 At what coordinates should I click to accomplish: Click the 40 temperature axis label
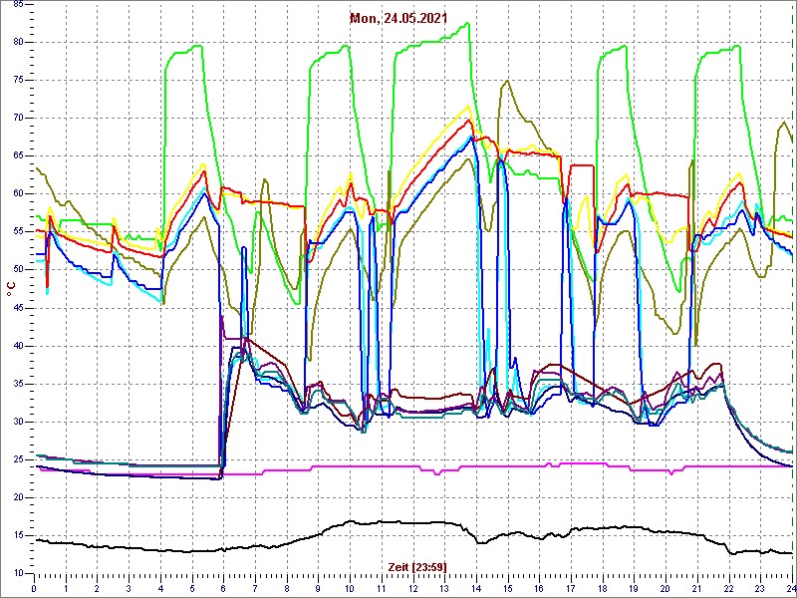(x=18, y=346)
